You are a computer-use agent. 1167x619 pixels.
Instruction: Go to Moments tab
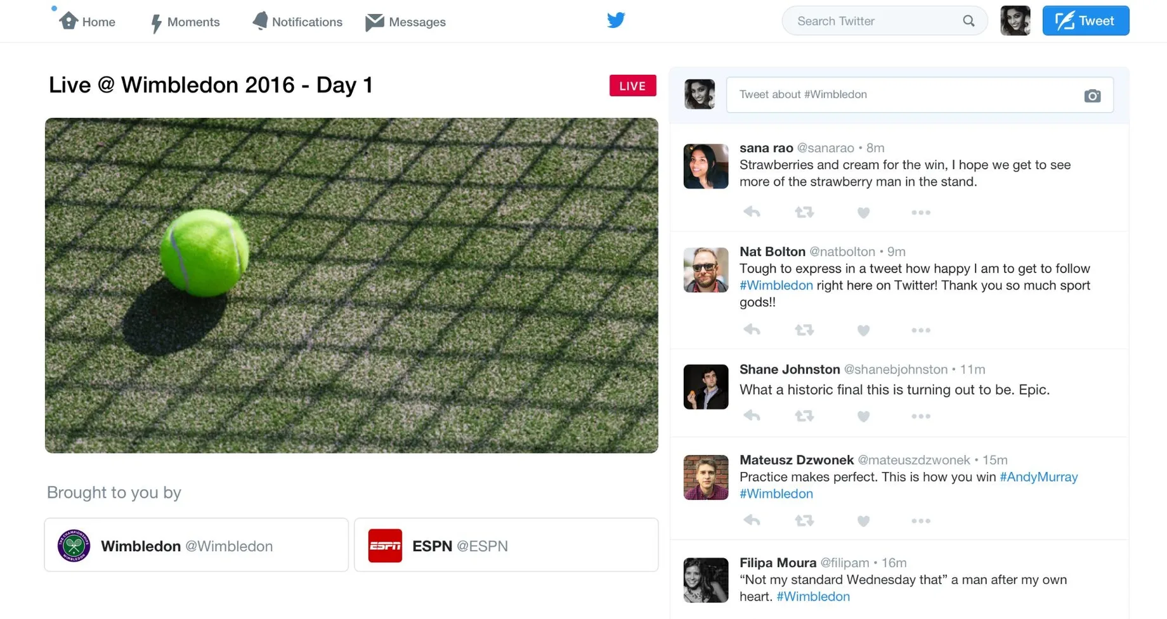point(185,22)
